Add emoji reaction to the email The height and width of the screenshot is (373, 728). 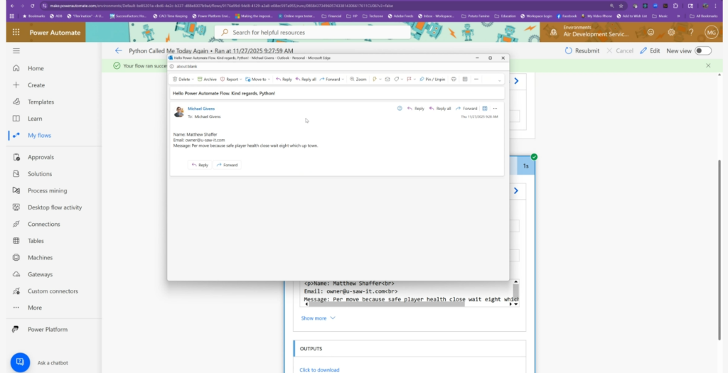tap(400, 109)
